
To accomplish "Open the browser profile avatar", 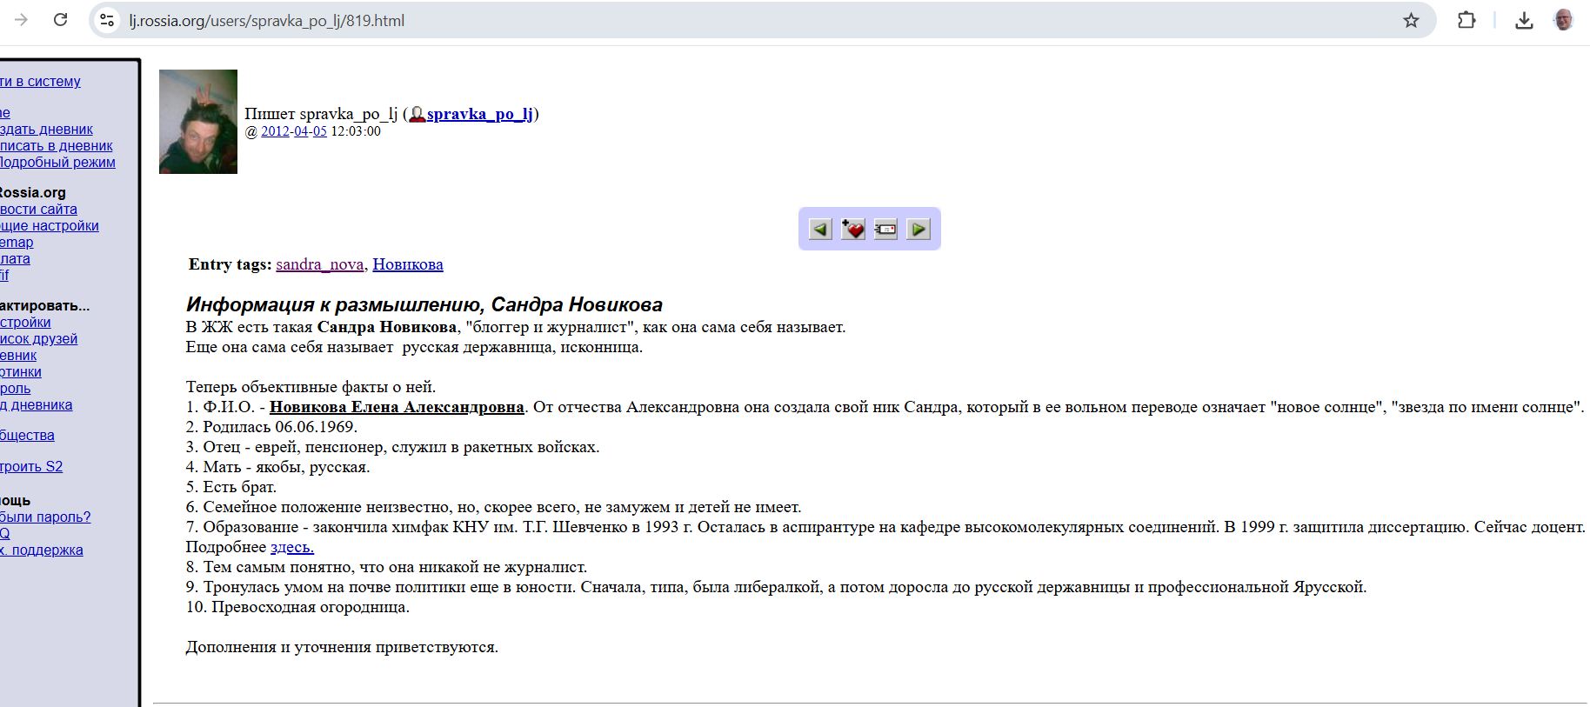I will (1564, 20).
